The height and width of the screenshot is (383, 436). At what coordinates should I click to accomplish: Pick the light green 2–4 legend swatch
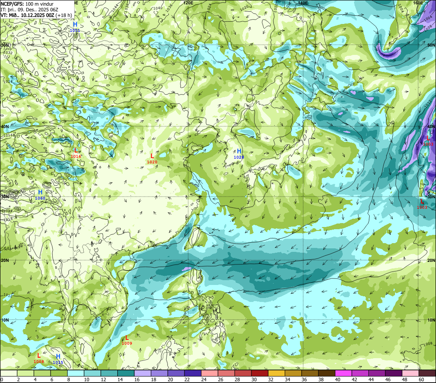pos(26,373)
